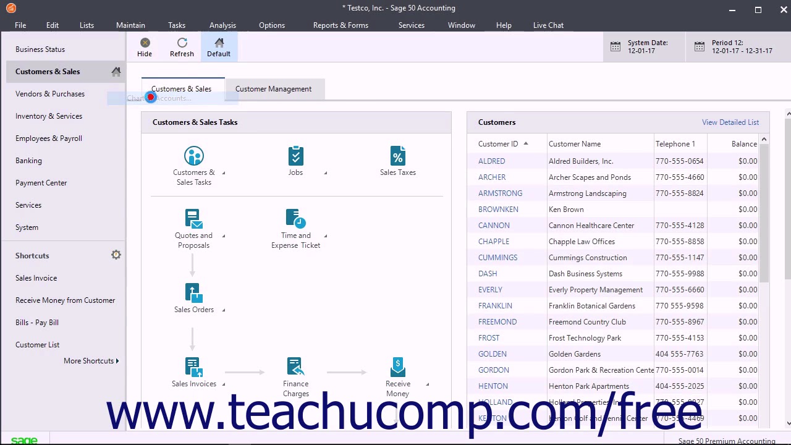Viewport: 791px width, 445px height.
Task: Open the Customers & Sales Tasks icon
Action: click(x=193, y=156)
